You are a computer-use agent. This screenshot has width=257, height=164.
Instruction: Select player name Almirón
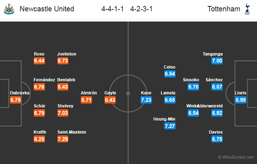[x=89, y=93]
